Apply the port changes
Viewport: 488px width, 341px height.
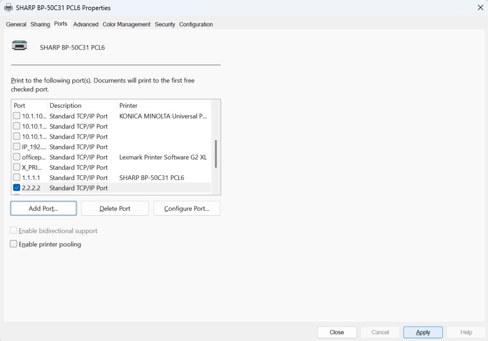pos(423,333)
